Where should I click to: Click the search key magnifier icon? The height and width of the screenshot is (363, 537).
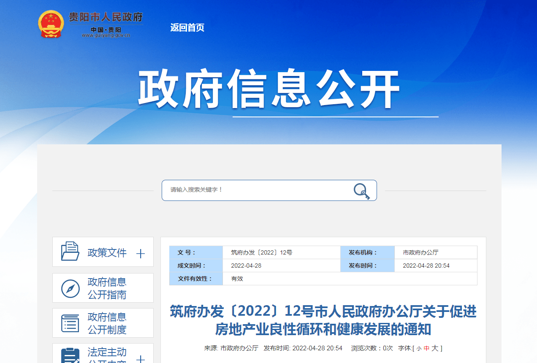coord(361,191)
